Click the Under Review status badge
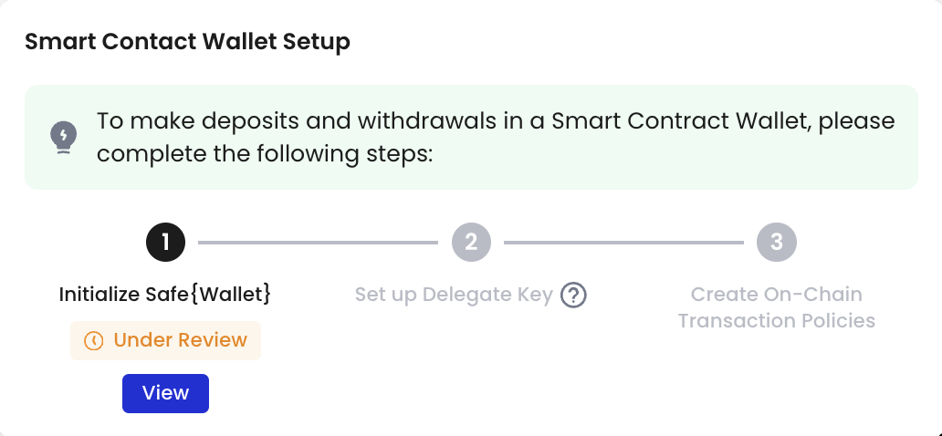Viewport: 942px width, 436px height. [165, 340]
